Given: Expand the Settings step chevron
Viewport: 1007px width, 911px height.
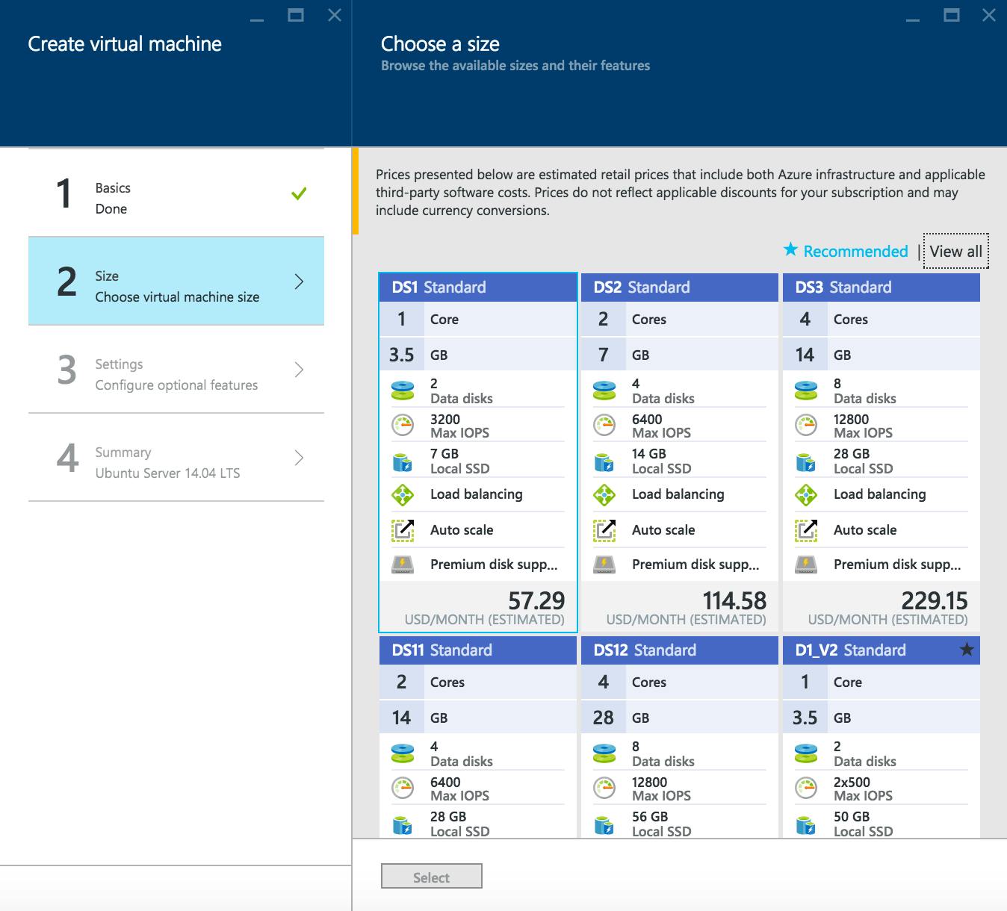Looking at the screenshot, I should click(299, 370).
